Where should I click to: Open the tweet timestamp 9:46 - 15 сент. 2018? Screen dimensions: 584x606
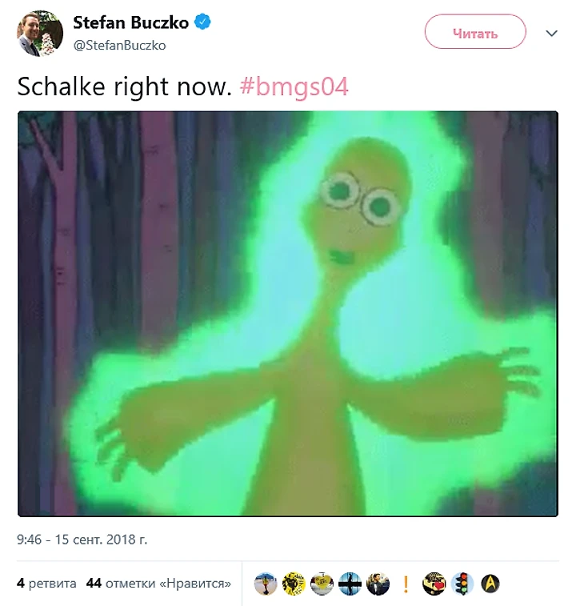click(x=82, y=539)
